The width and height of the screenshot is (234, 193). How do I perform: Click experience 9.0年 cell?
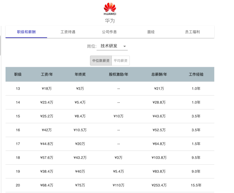pos(196,171)
